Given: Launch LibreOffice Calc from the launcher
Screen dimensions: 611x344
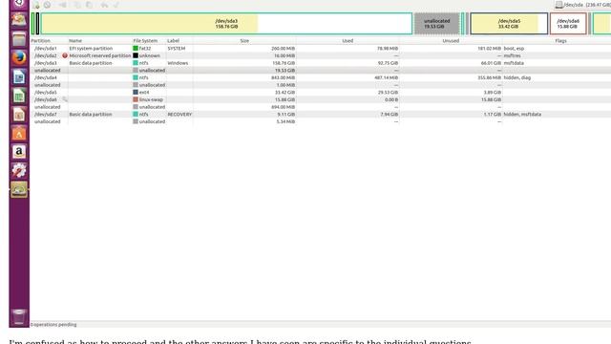Looking at the screenshot, I should click(19, 96).
